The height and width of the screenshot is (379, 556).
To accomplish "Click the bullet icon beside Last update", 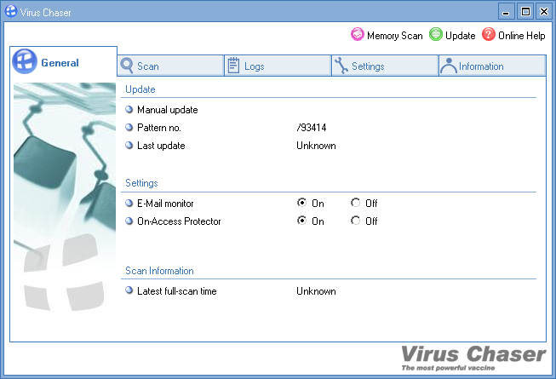I will coord(129,145).
